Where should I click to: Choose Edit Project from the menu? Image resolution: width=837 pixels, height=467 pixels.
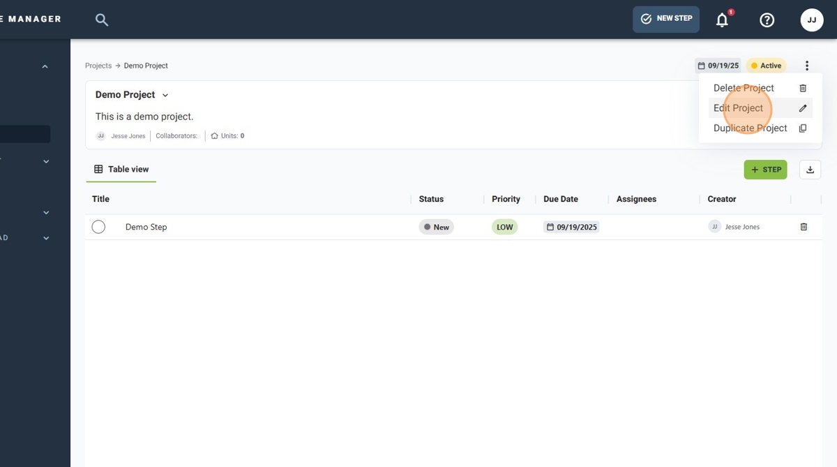point(760,108)
